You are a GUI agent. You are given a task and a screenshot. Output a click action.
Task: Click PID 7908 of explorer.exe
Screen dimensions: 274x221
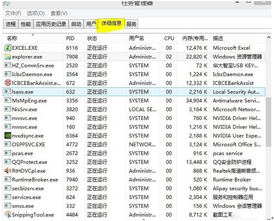pos(72,57)
